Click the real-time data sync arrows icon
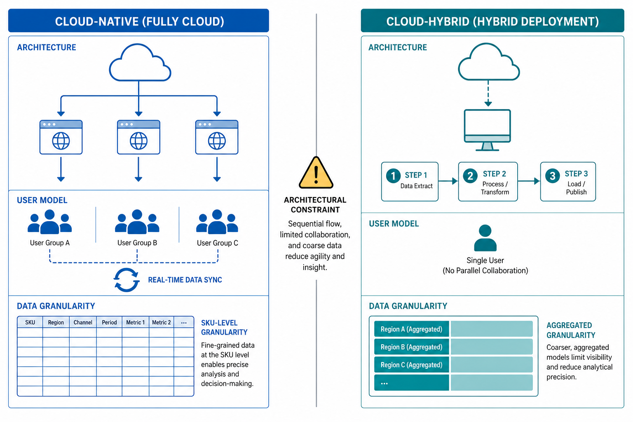 [127, 280]
